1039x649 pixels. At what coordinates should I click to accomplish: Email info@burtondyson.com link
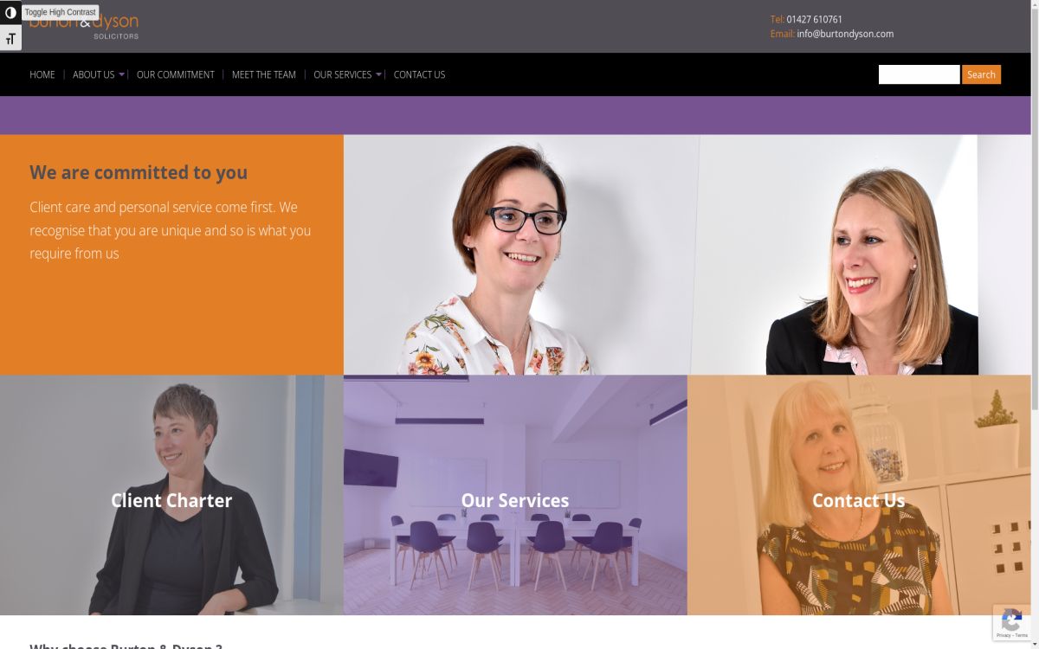pos(845,34)
